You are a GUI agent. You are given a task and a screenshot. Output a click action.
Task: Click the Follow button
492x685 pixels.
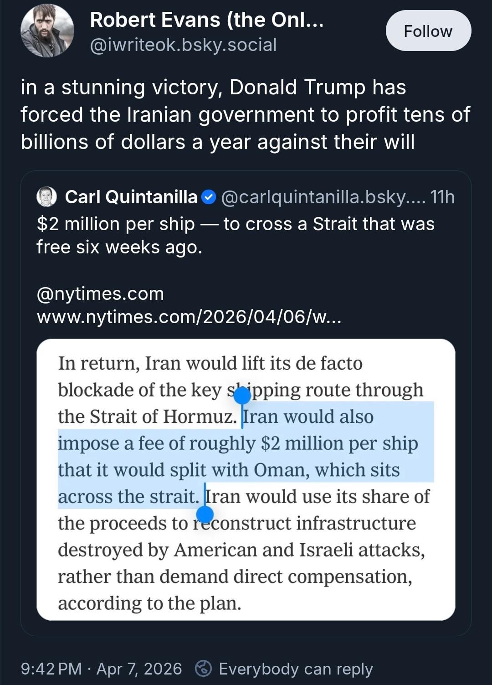click(428, 31)
